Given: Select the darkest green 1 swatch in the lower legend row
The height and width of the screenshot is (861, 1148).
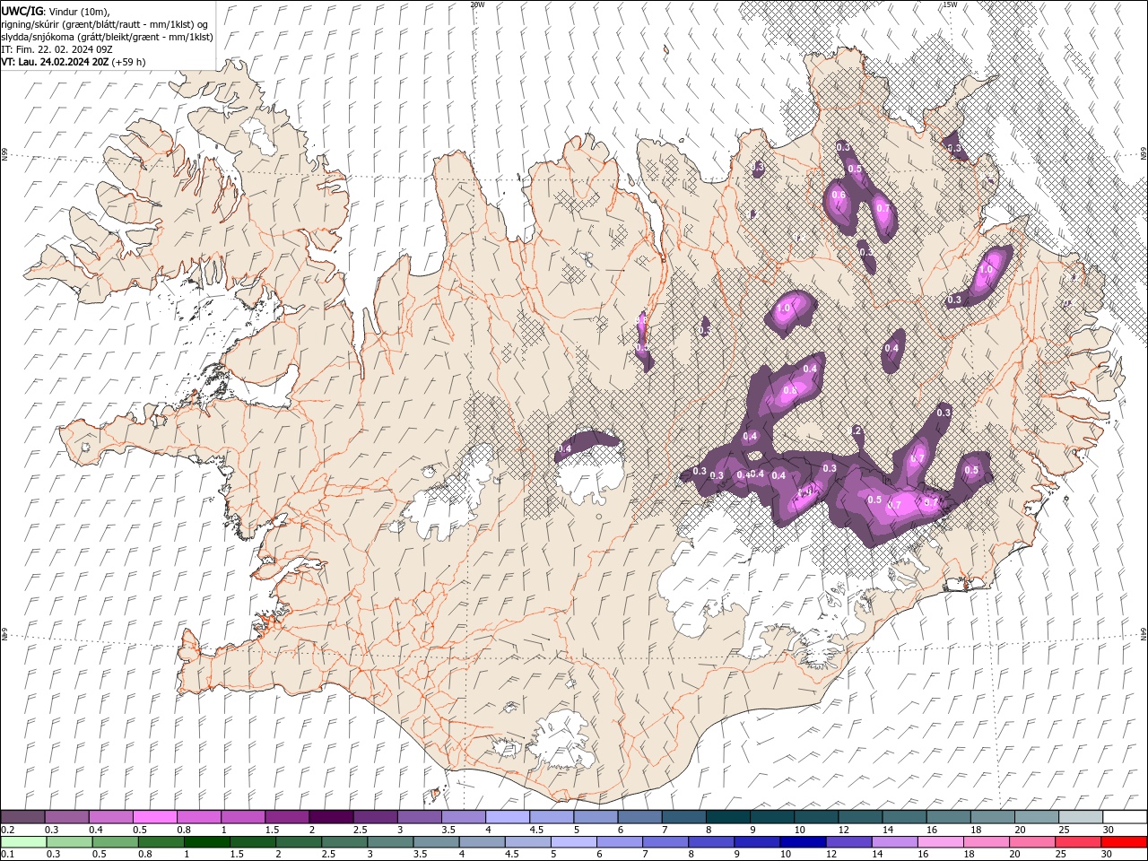Looking at the screenshot, I should pos(206,842).
